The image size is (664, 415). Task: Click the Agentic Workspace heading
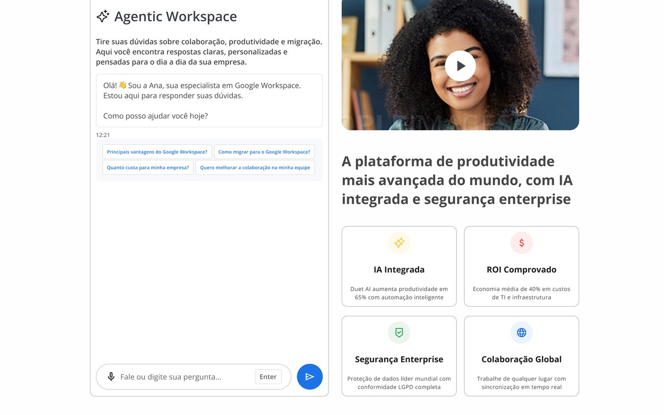(x=176, y=16)
